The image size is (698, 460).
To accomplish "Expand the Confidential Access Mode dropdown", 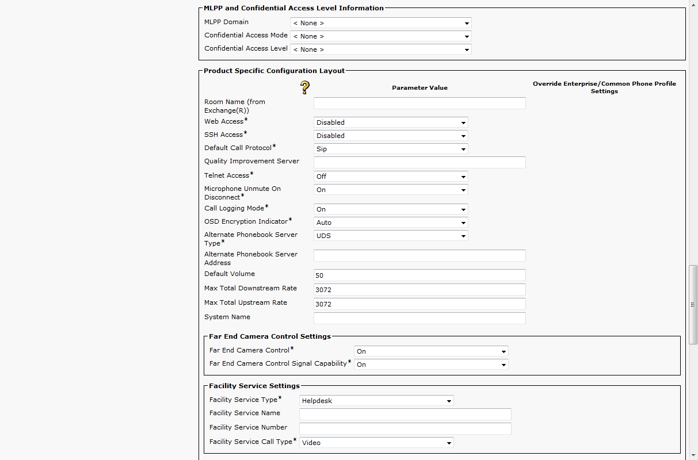I will 380,36.
